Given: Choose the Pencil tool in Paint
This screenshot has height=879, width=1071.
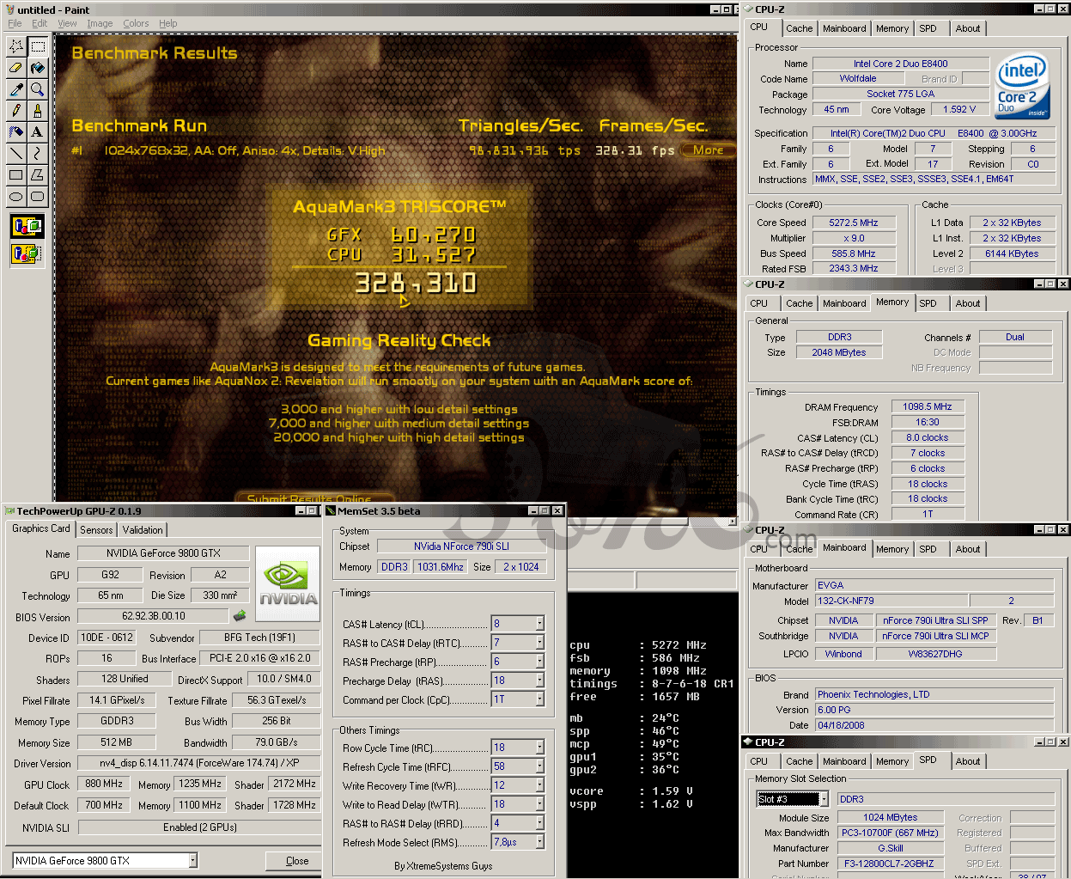Looking at the screenshot, I should pos(16,110).
